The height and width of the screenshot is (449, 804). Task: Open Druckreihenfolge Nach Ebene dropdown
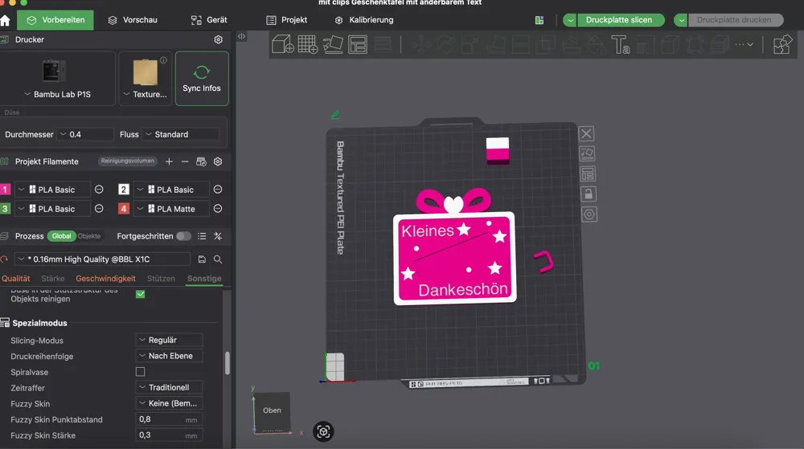pyautogui.click(x=169, y=356)
